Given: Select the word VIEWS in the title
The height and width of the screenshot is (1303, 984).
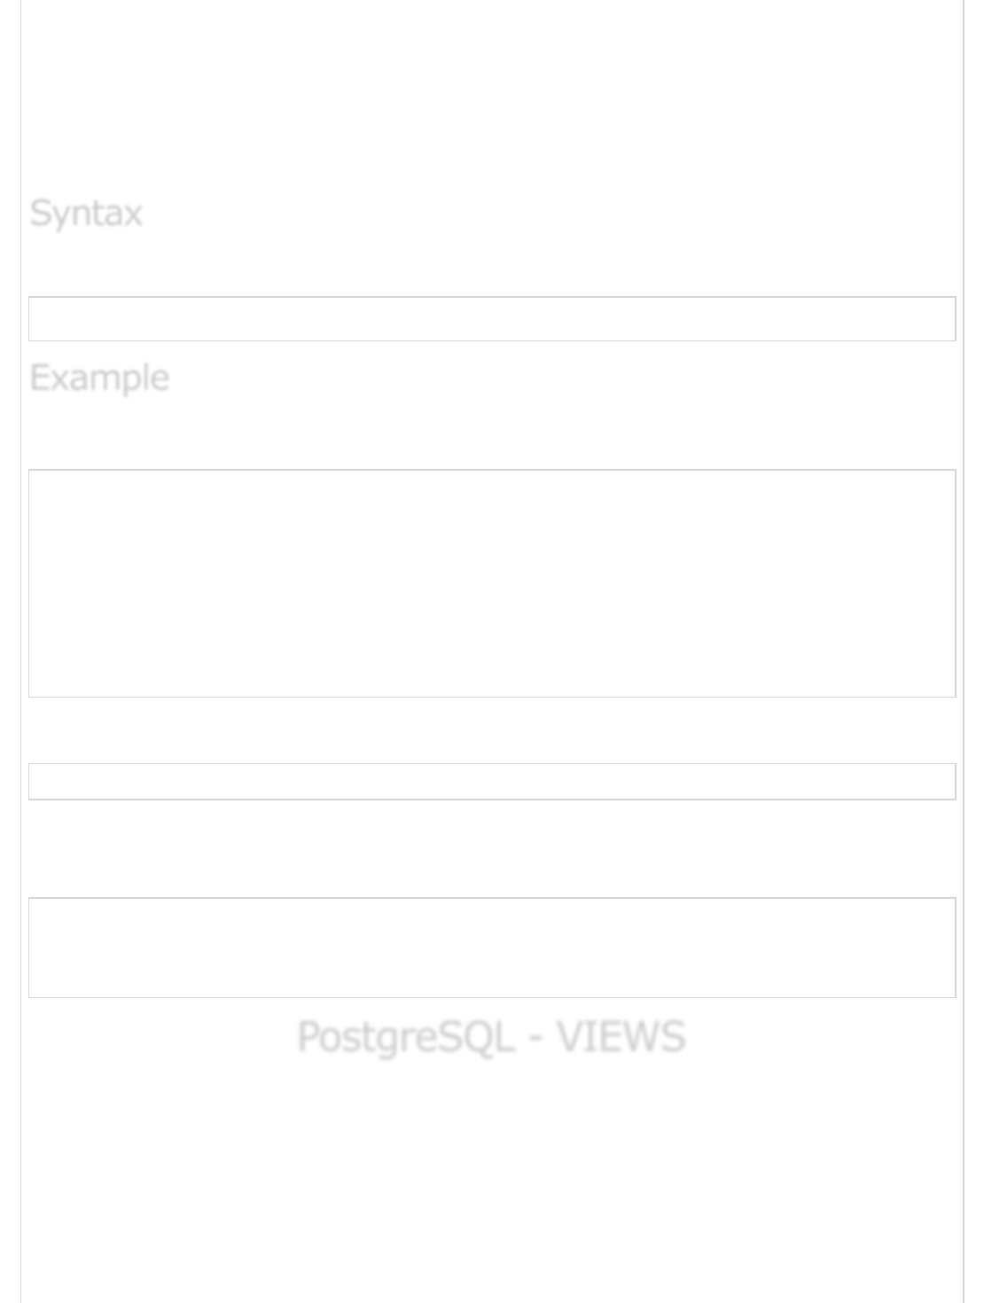Looking at the screenshot, I should point(621,1036).
